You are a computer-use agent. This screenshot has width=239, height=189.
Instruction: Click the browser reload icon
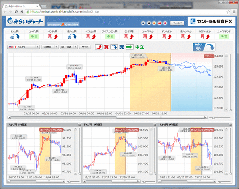tap(16, 12)
